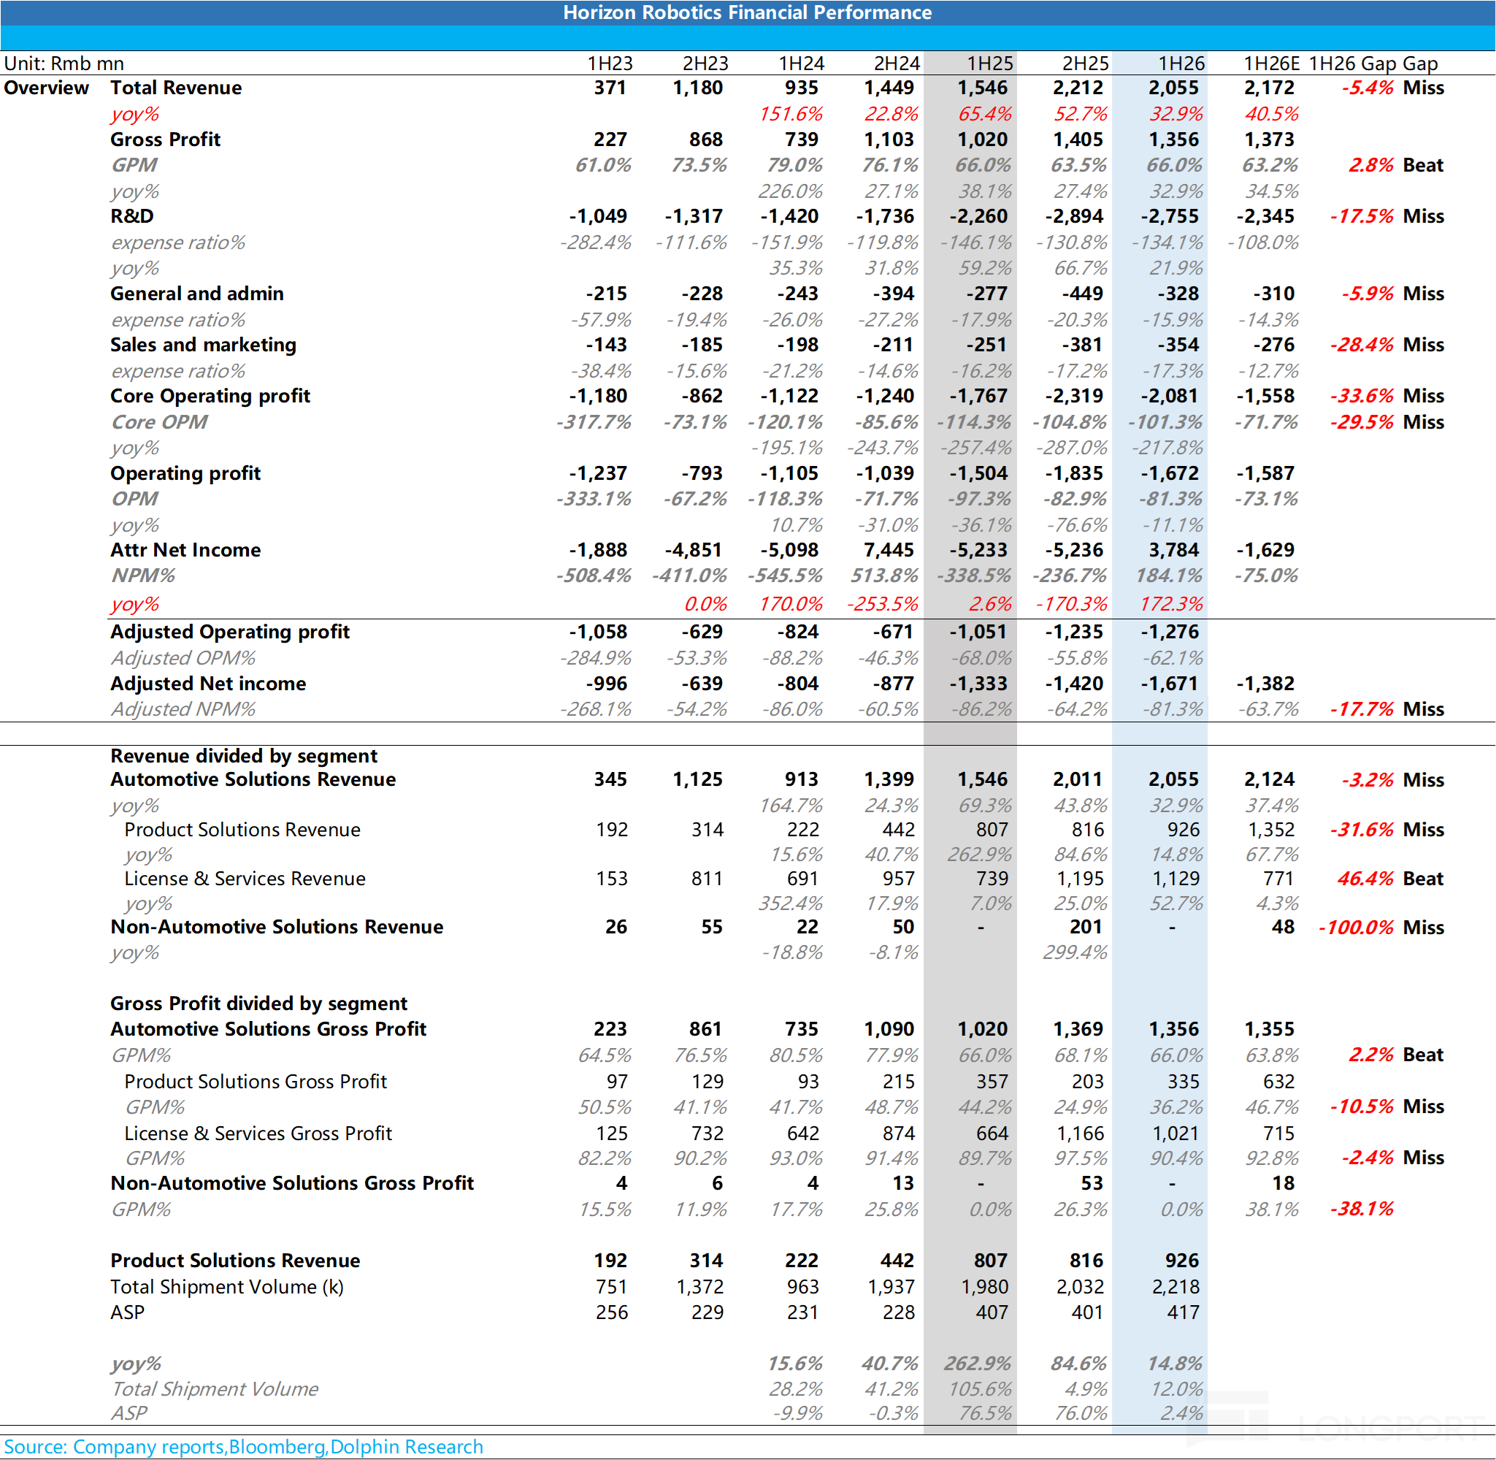Select the Non-Automotive Solutions Gross Profit label
The height and width of the screenshot is (1460, 1496).
point(292,1183)
